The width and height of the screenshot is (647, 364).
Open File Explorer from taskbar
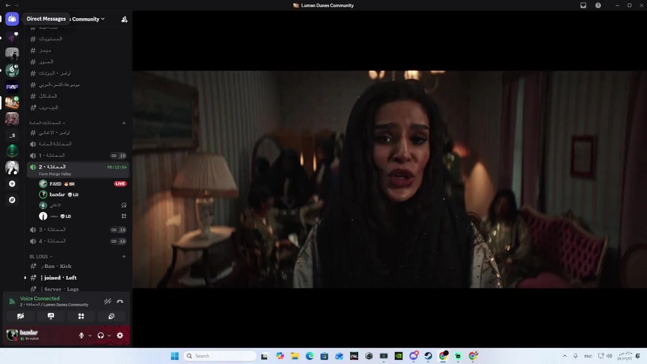pos(295,356)
